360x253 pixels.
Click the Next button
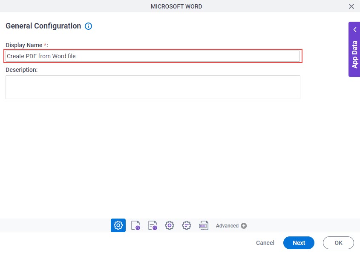click(299, 243)
